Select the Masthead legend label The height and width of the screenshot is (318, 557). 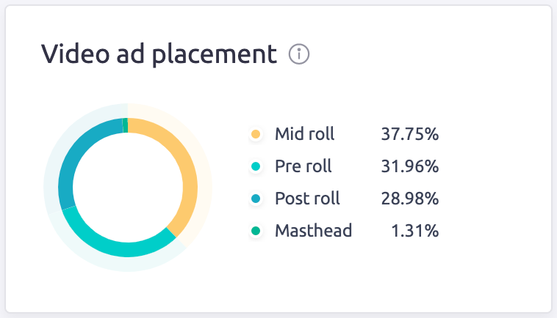point(313,232)
